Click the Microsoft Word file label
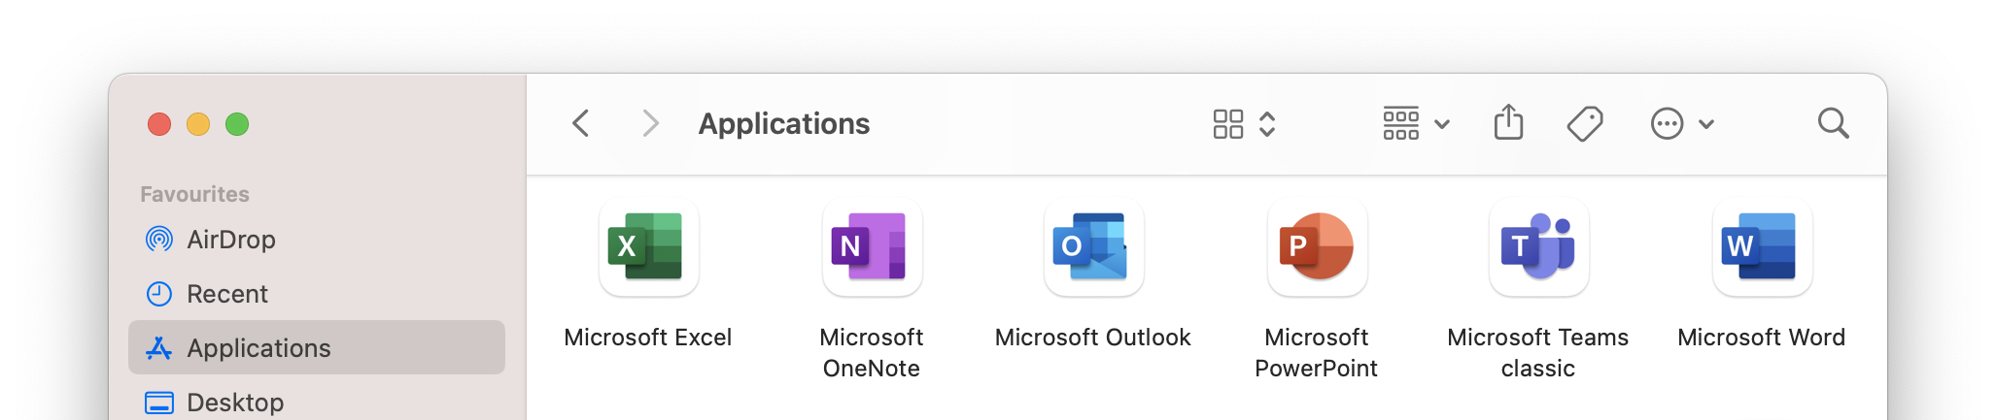Screen dimensions: 1996x420 tap(1761, 338)
